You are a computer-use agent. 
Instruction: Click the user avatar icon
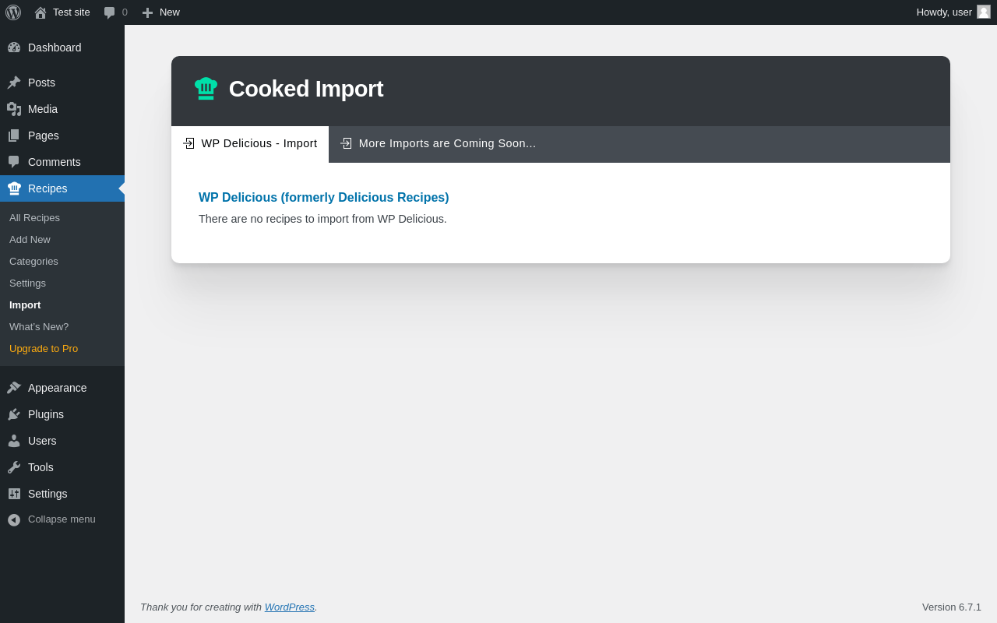click(x=984, y=12)
